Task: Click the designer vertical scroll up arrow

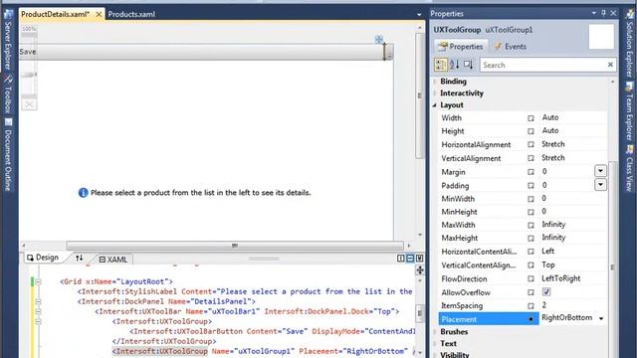Action: tap(420, 28)
